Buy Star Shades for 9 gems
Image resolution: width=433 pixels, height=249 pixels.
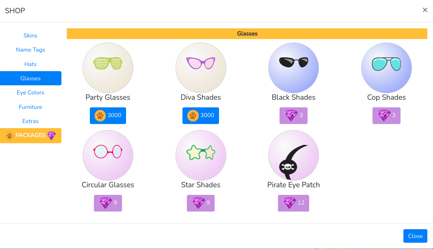(201, 203)
